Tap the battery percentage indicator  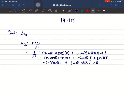(x=118, y=1)
